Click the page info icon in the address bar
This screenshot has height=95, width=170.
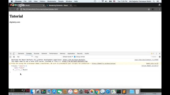(x=21, y=9)
